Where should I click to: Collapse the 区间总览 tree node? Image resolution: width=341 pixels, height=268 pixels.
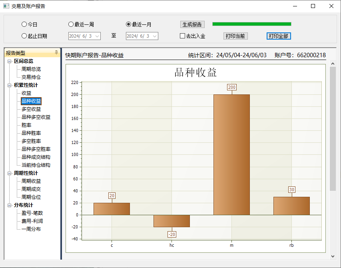pyautogui.click(x=10, y=61)
